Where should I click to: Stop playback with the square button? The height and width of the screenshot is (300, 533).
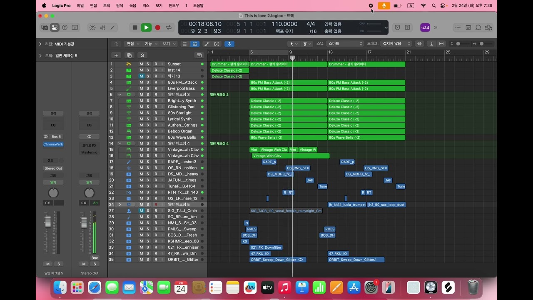click(x=135, y=27)
